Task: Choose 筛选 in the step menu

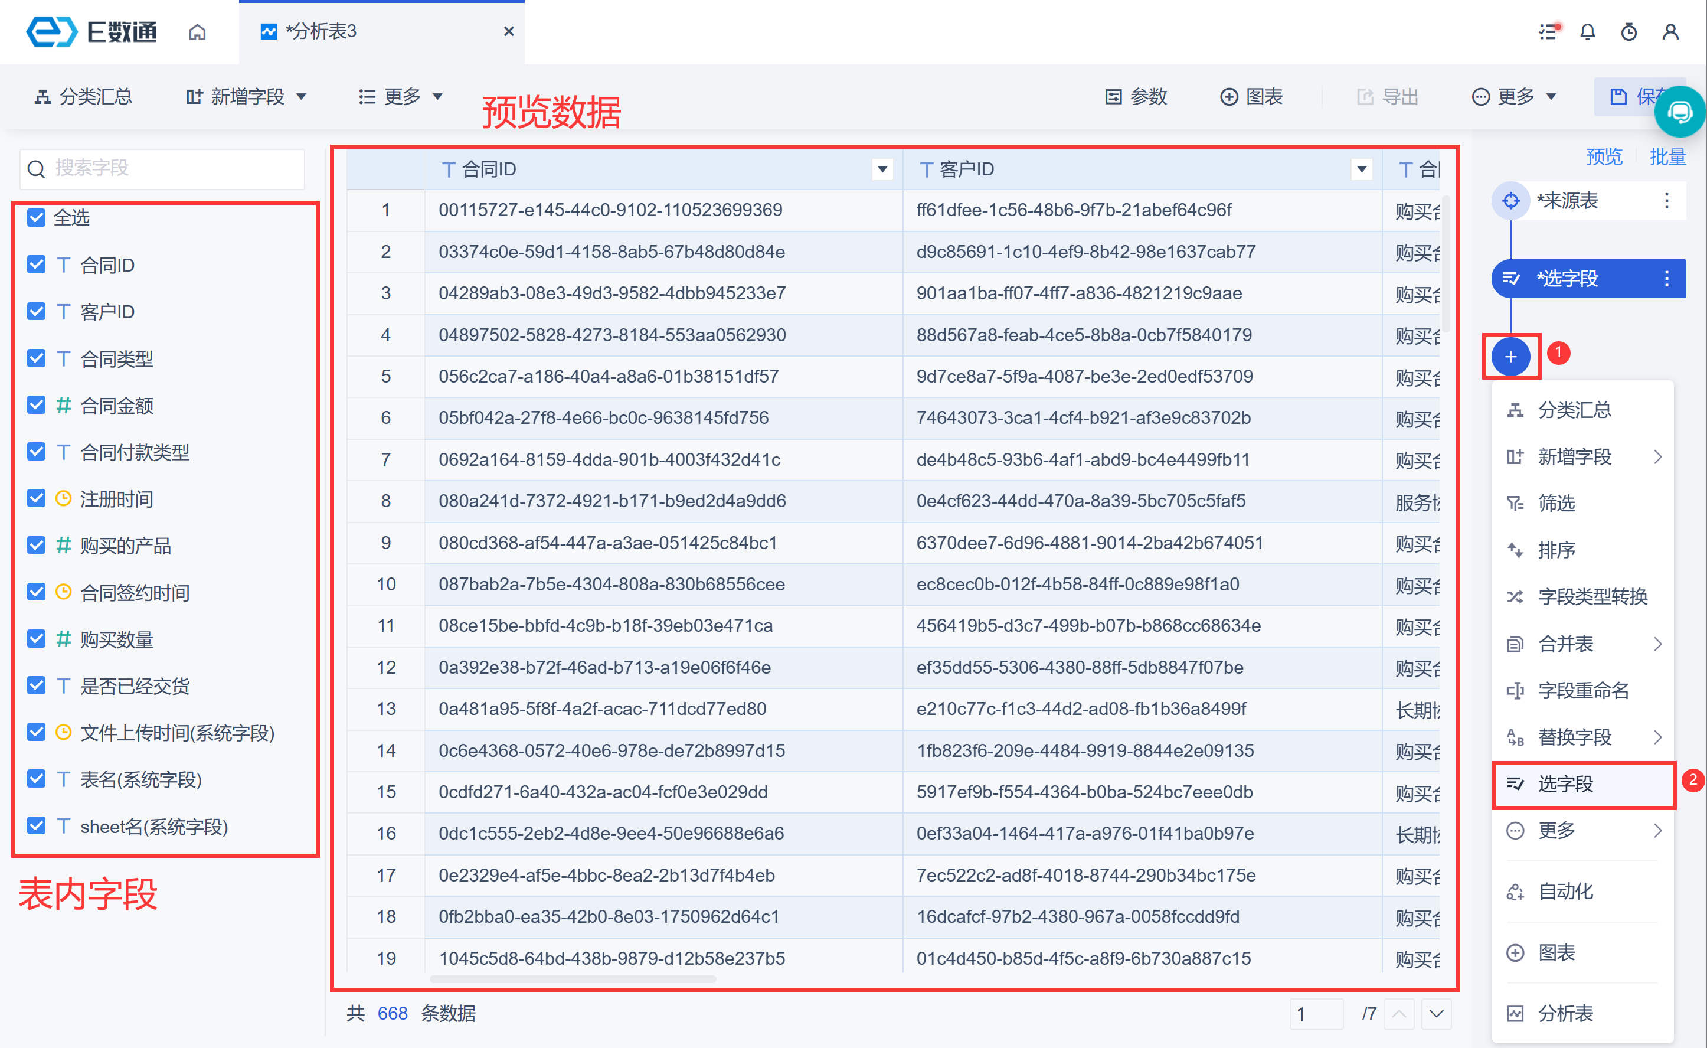Action: [x=1556, y=503]
